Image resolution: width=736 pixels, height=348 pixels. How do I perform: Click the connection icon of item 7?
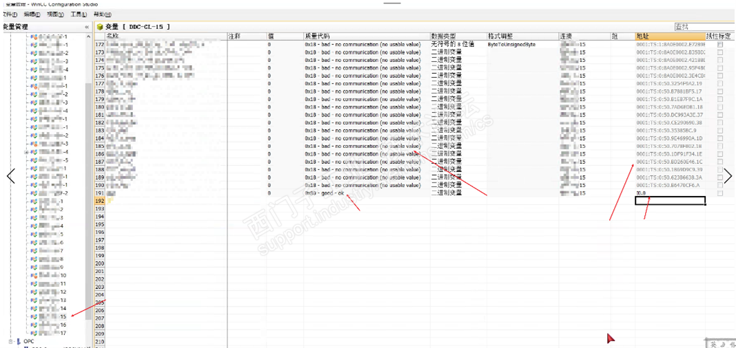[34, 251]
